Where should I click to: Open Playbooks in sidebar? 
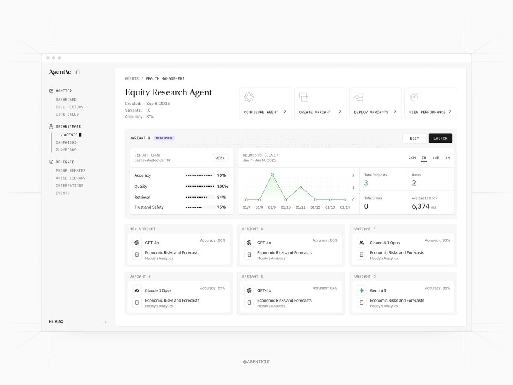66,150
